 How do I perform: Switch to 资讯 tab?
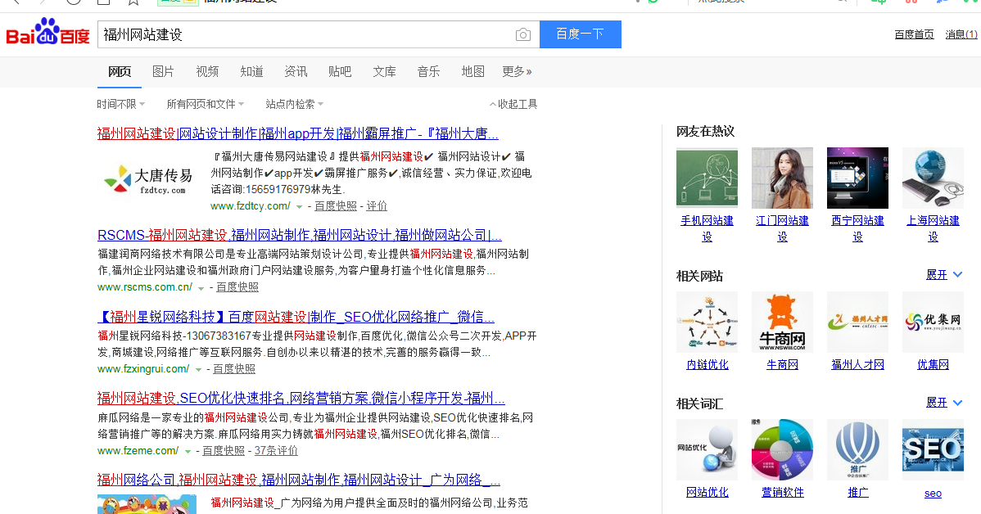[x=296, y=71]
